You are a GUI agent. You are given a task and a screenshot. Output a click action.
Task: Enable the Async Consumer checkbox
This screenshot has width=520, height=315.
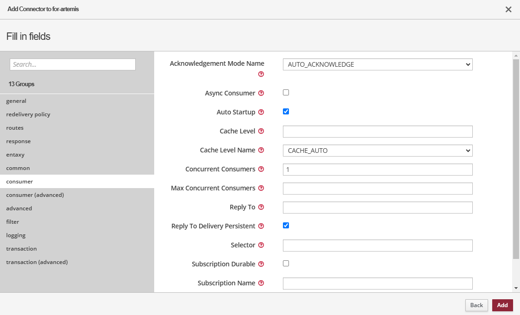click(286, 93)
